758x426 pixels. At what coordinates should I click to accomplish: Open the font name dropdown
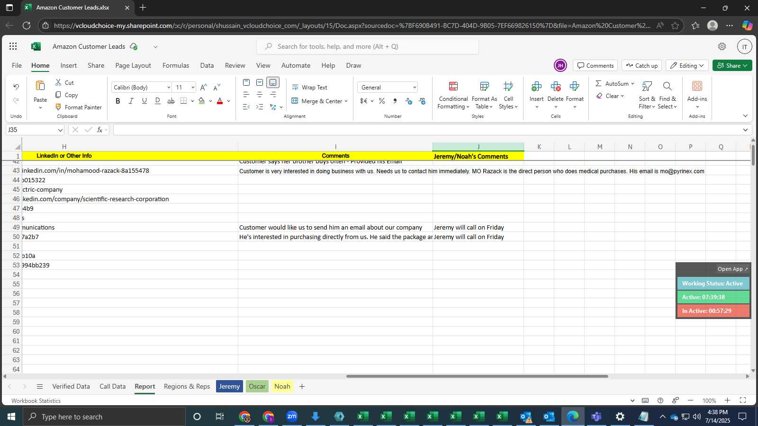(168, 88)
